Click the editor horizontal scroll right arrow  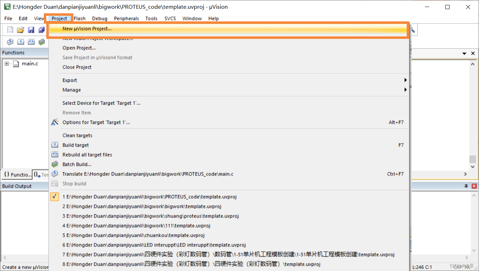click(x=465, y=174)
